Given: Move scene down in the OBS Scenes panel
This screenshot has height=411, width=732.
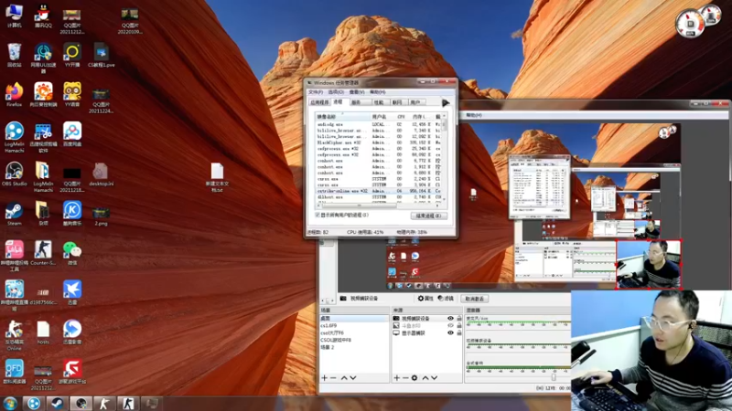Looking at the screenshot, I should tap(353, 378).
